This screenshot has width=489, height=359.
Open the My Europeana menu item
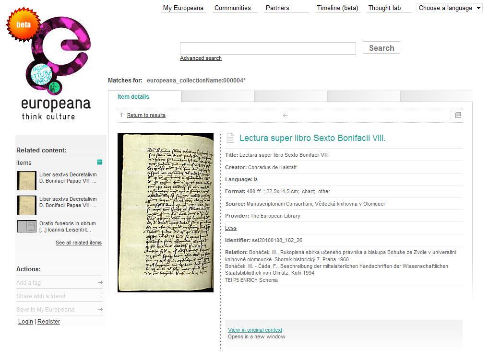coord(183,8)
